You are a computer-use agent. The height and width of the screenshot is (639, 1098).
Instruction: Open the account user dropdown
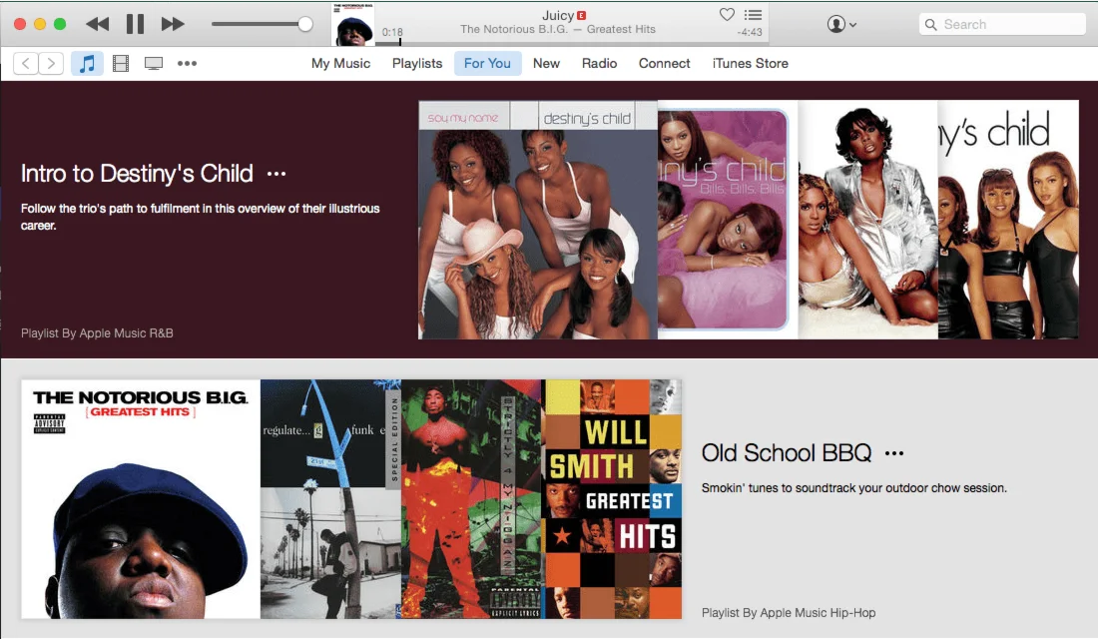tap(841, 24)
